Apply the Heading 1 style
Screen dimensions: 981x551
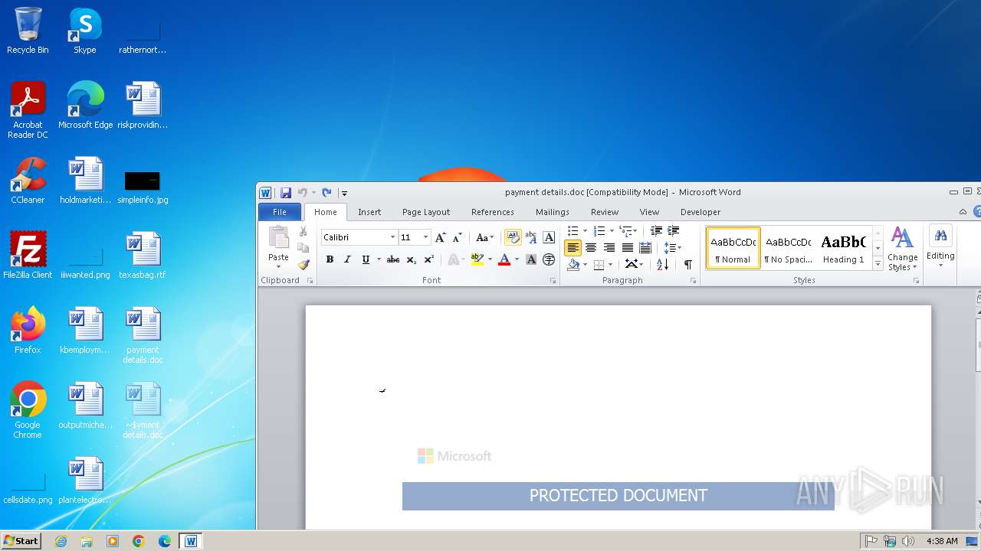point(843,248)
